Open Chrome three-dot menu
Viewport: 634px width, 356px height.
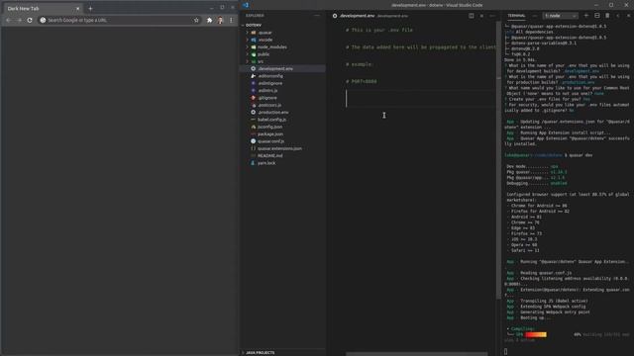click(231, 20)
